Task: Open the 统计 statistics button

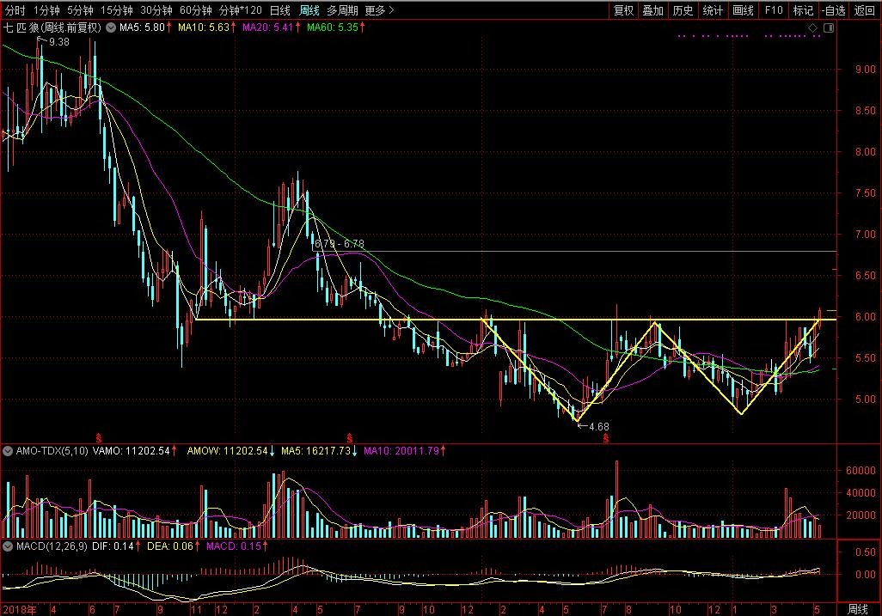Action: pyautogui.click(x=712, y=10)
